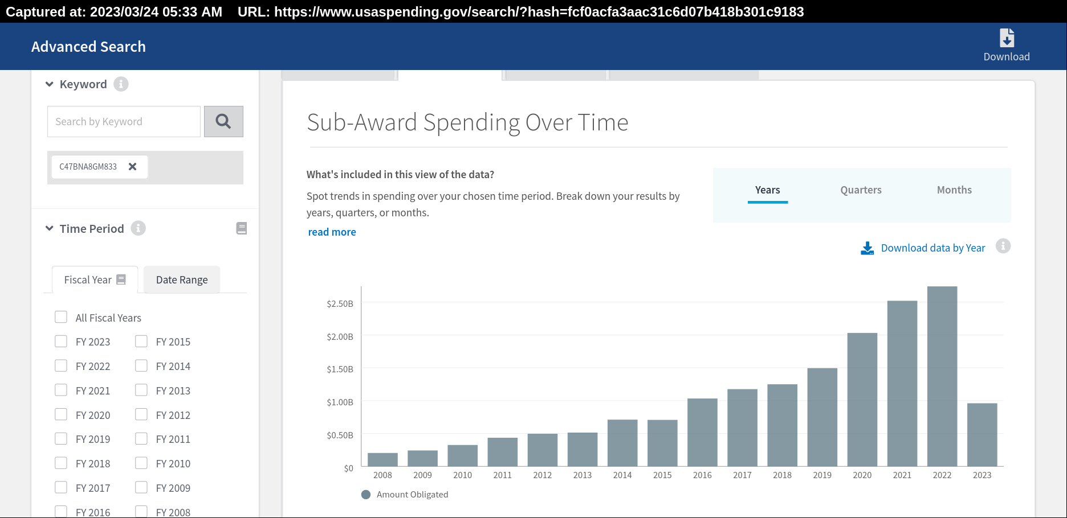Click the 2022 spending bar
Screen dimensions: 1067x518
pyautogui.click(x=942, y=376)
